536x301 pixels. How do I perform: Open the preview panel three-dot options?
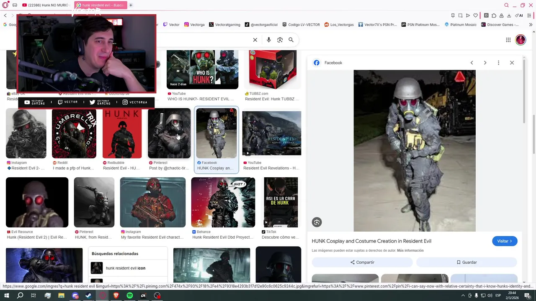tap(498, 63)
